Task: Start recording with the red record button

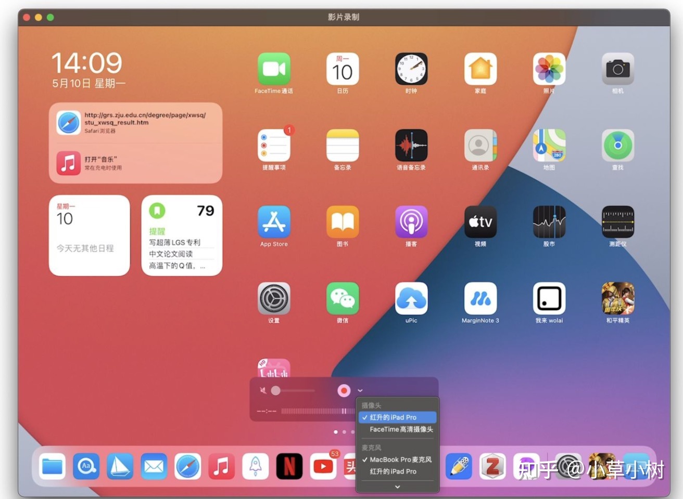Action: tap(344, 390)
